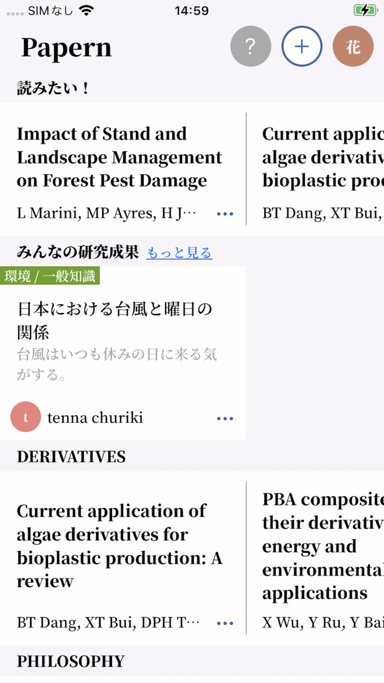Tap the 読みたい！ section header
384x683 pixels.
click(53, 88)
